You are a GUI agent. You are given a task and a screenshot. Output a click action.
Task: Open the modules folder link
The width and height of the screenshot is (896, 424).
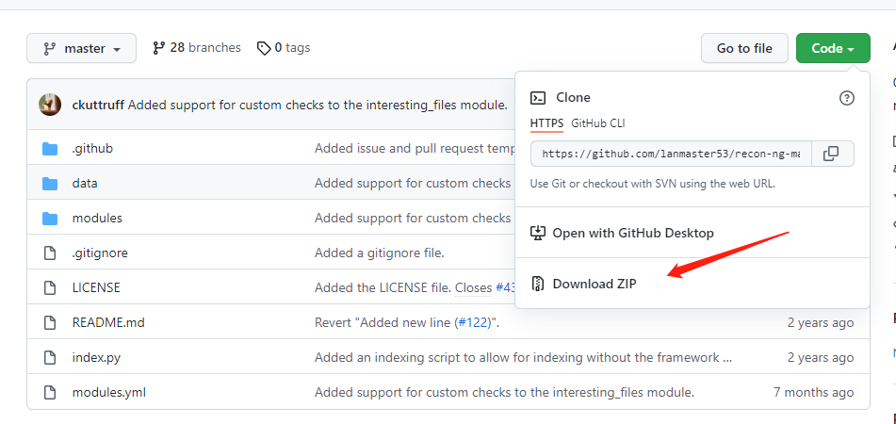tap(97, 219)
